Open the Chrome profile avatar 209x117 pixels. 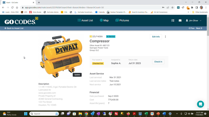click(201, 8)
